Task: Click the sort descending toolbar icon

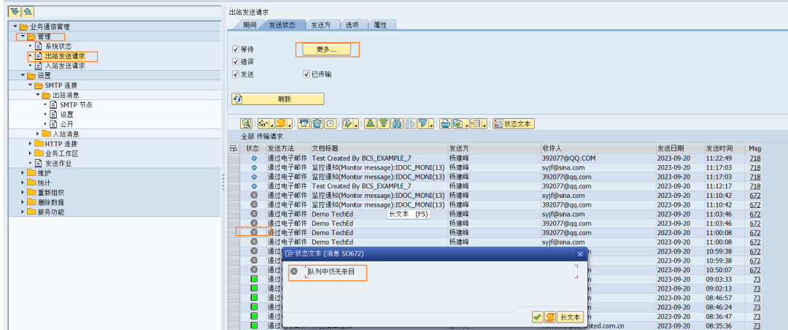Action: (384, 124)
